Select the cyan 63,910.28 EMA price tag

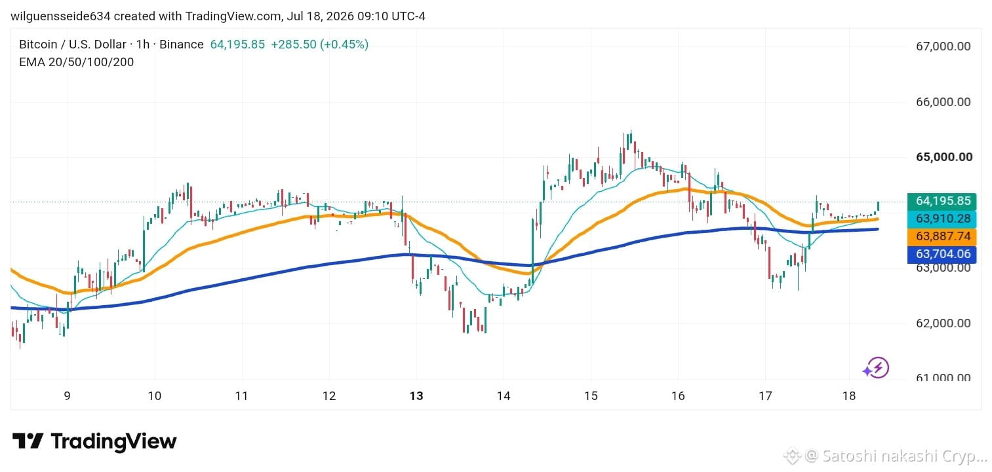(x=942, y=219)
